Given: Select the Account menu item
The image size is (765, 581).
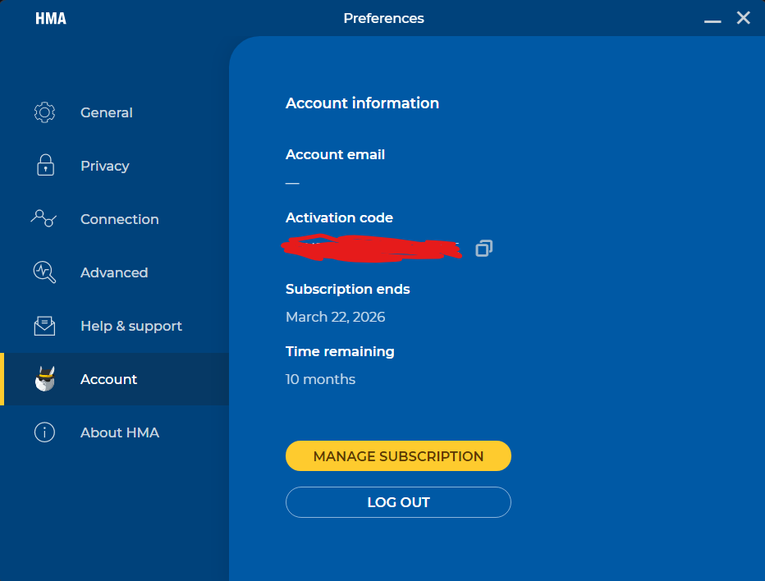Looking at the screenshot, I should (x=114, y=379).
